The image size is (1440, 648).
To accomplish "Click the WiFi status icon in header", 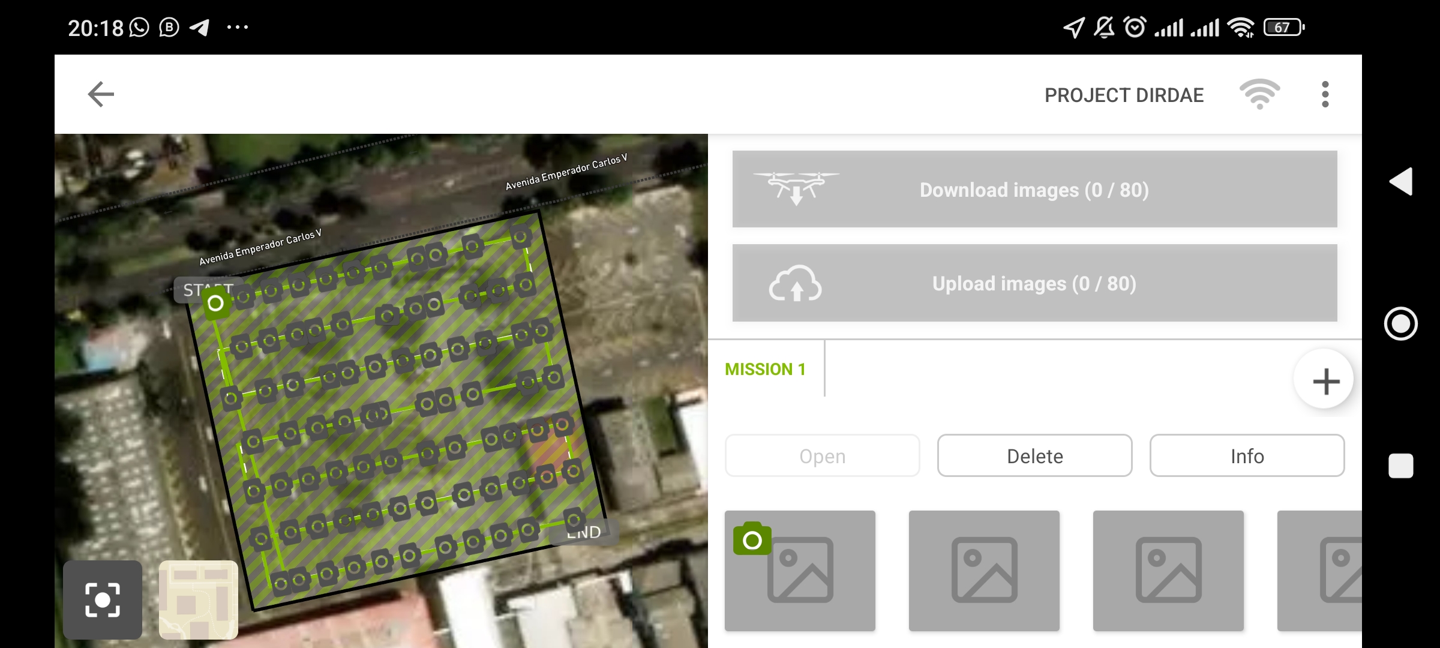I will tap(1261, 93).
